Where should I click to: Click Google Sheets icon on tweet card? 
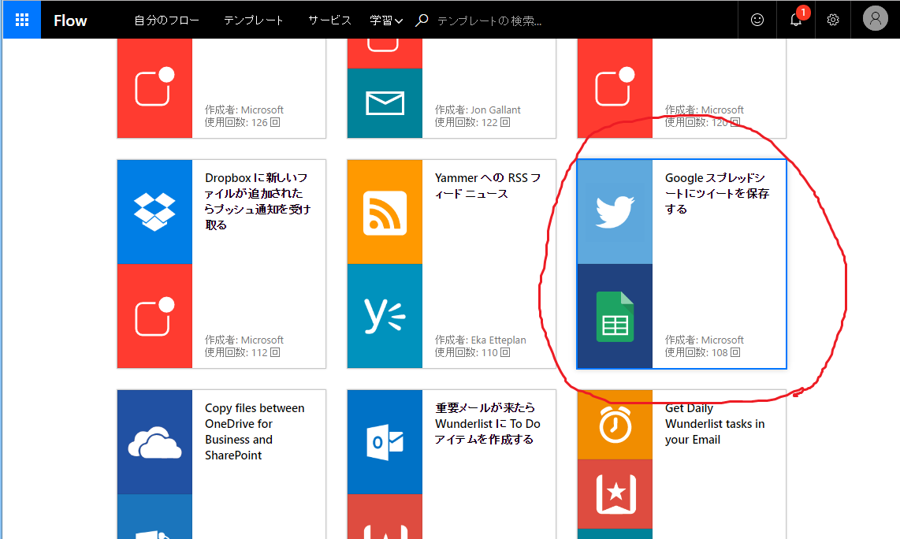615,316
